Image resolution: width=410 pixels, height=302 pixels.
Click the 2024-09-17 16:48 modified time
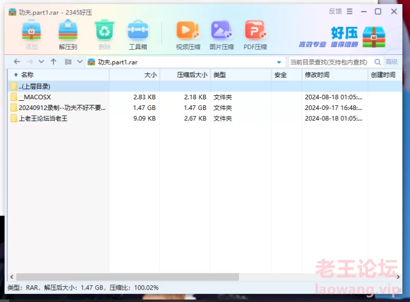tap(334, 107)
